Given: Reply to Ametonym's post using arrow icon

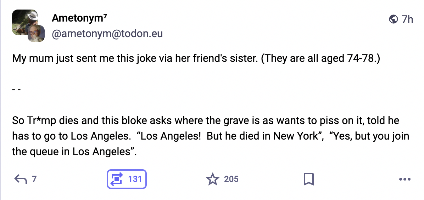Looking at the screenshot, I should pyautogui.click(x=20, y=179).
